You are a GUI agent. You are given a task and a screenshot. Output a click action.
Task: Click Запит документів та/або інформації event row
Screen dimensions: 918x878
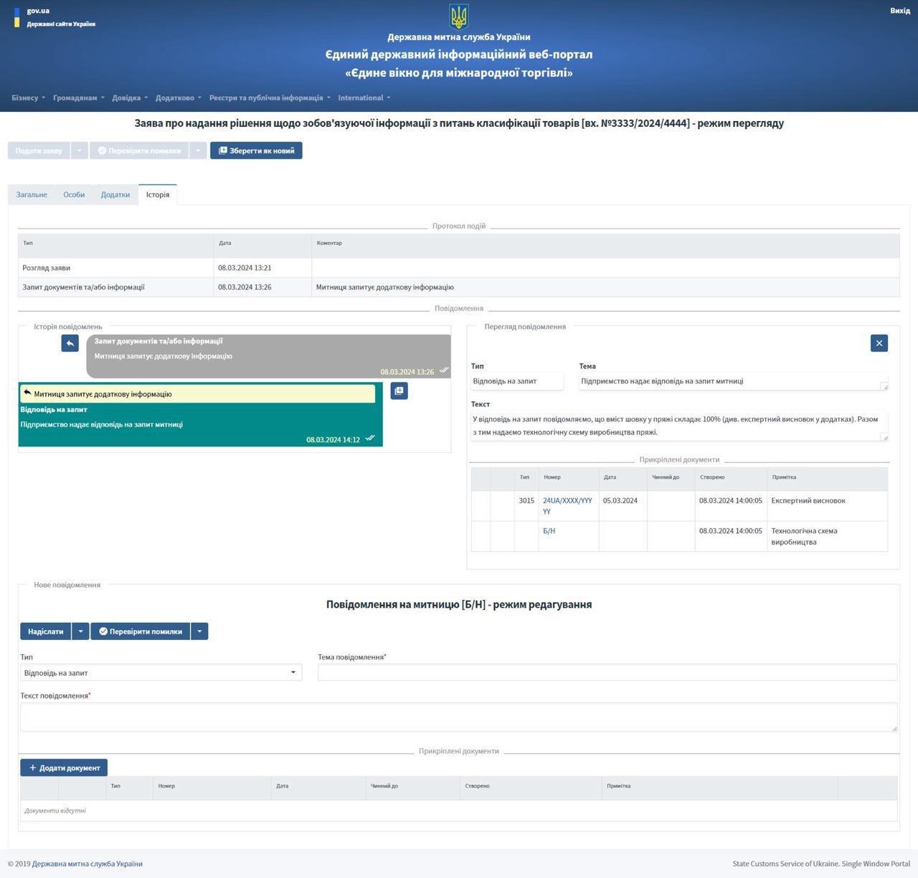pos(459,287)
